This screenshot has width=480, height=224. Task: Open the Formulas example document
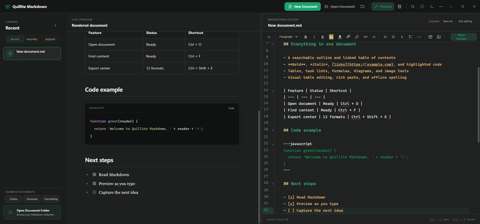click(32, 199)
